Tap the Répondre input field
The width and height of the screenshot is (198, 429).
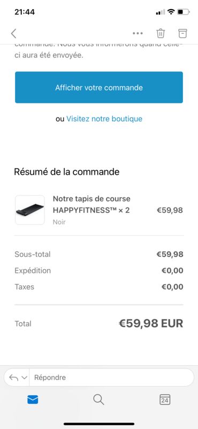click(x=111, y=378)
